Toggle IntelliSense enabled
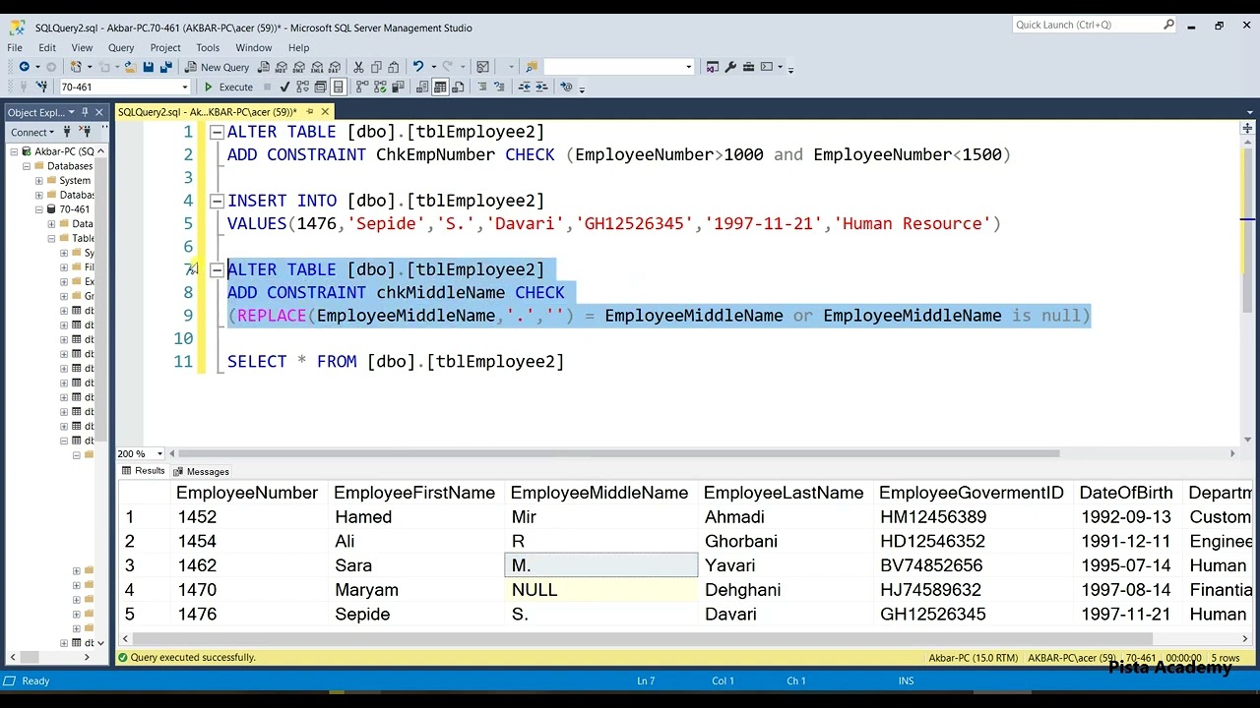1260x708 pixels. tap(338, 87)
